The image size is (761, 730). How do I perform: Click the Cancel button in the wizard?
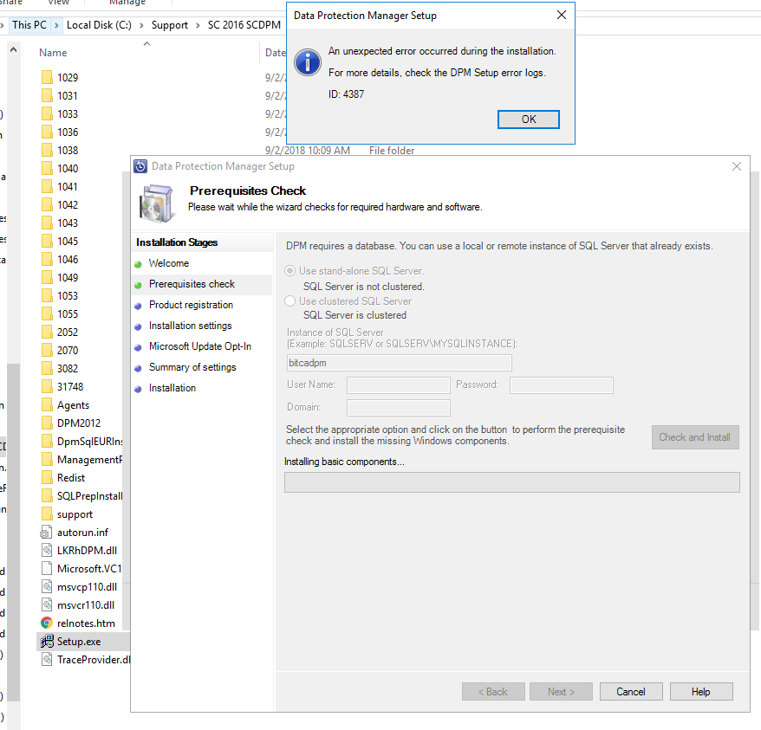631,692
